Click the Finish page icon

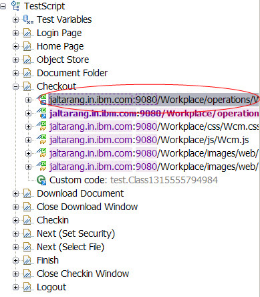28,261
